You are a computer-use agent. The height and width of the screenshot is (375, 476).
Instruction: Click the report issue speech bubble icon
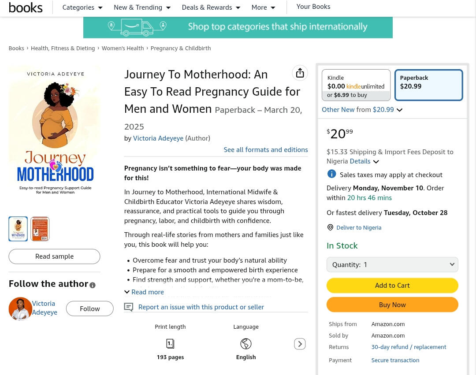click(x=129, y=307)
